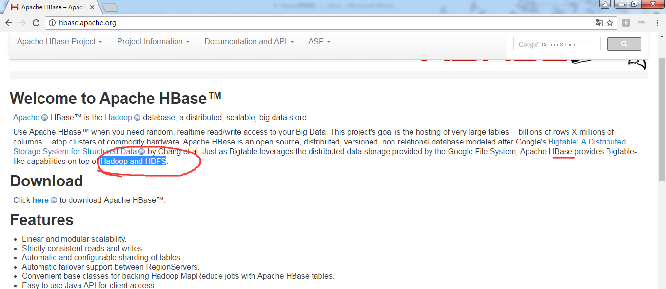Open Chrome three-dot menu
Screen dimensions: 666x289
(657, 23)
